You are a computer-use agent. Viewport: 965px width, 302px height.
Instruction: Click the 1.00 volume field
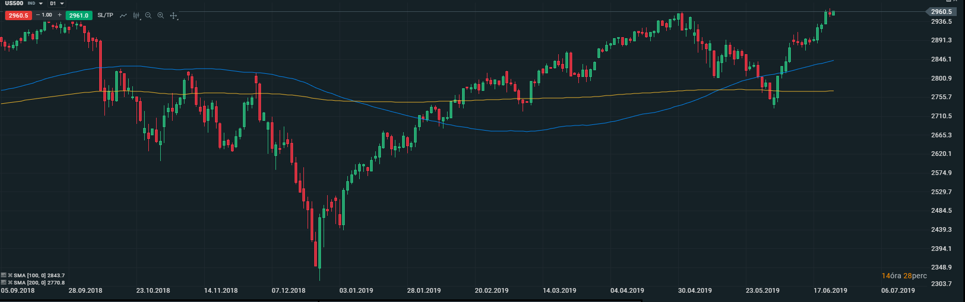[48, 15]
